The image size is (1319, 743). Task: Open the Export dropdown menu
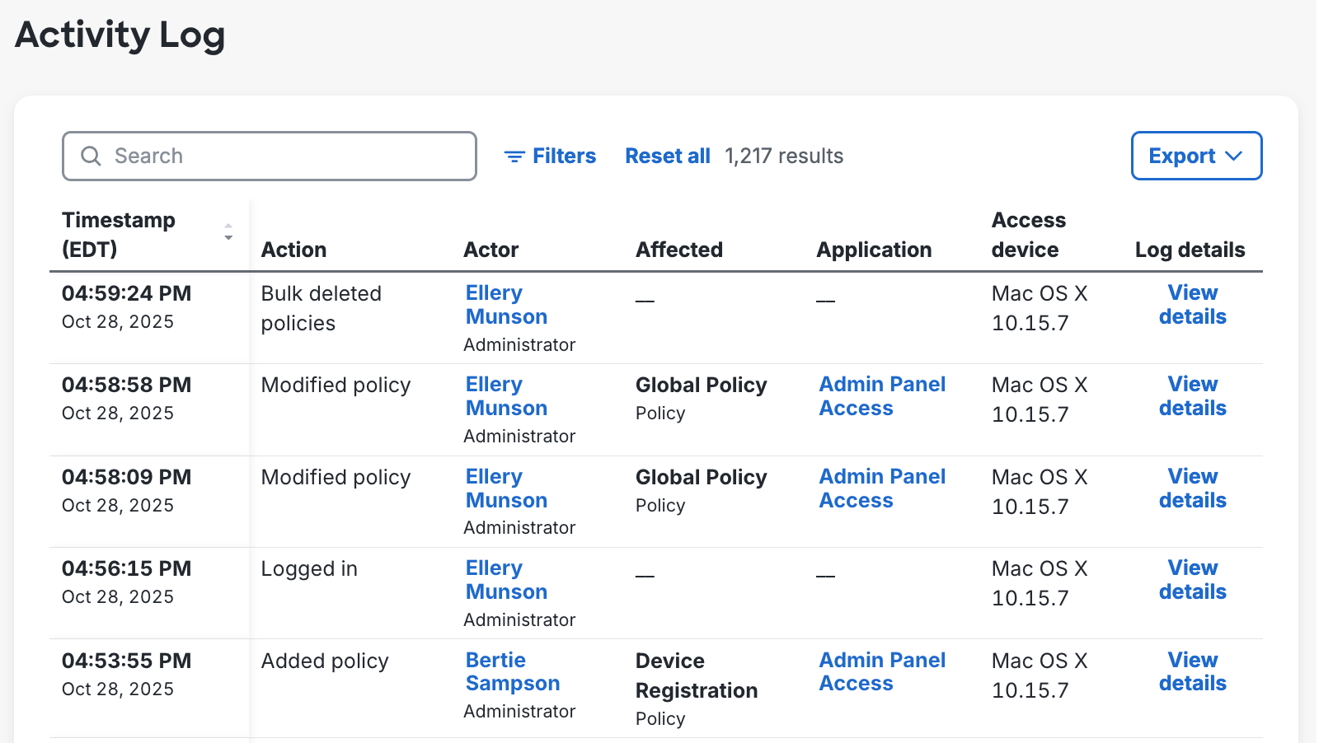coord(1196,156)
